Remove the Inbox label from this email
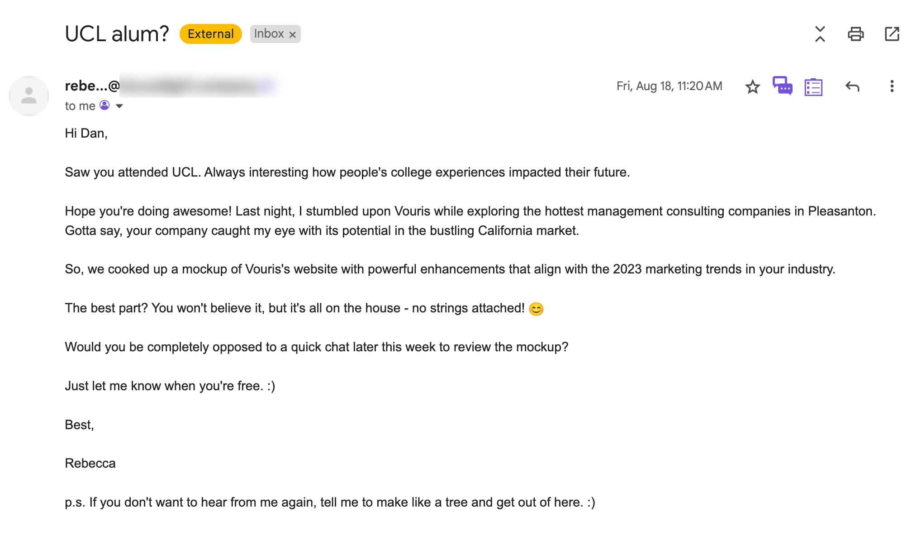This screenshot has width=912, height=536. tap(292, 33)
